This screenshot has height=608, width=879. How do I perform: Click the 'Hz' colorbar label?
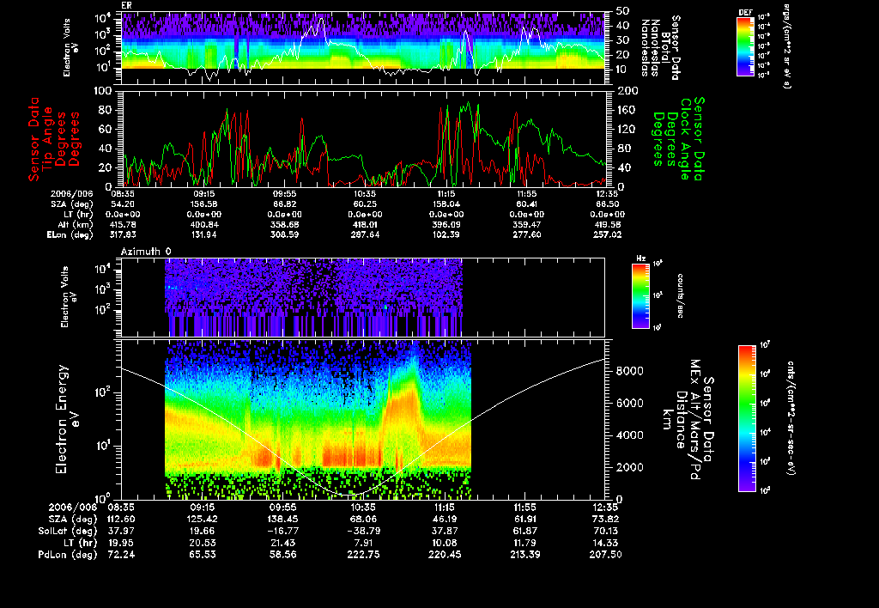640,258
